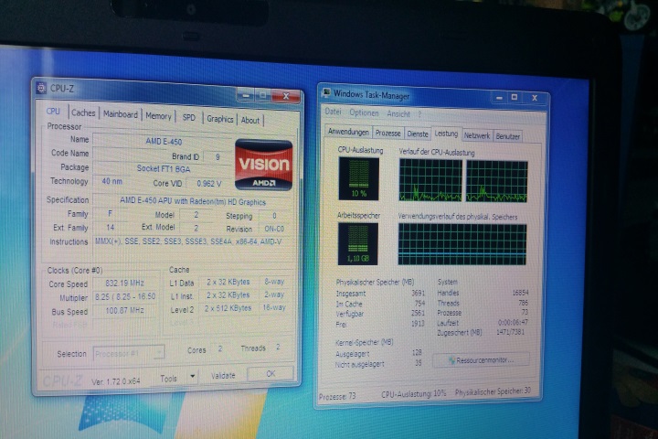
Task: Open the Caches tab in CPU-Z
Action: click(x=83, y=112)
